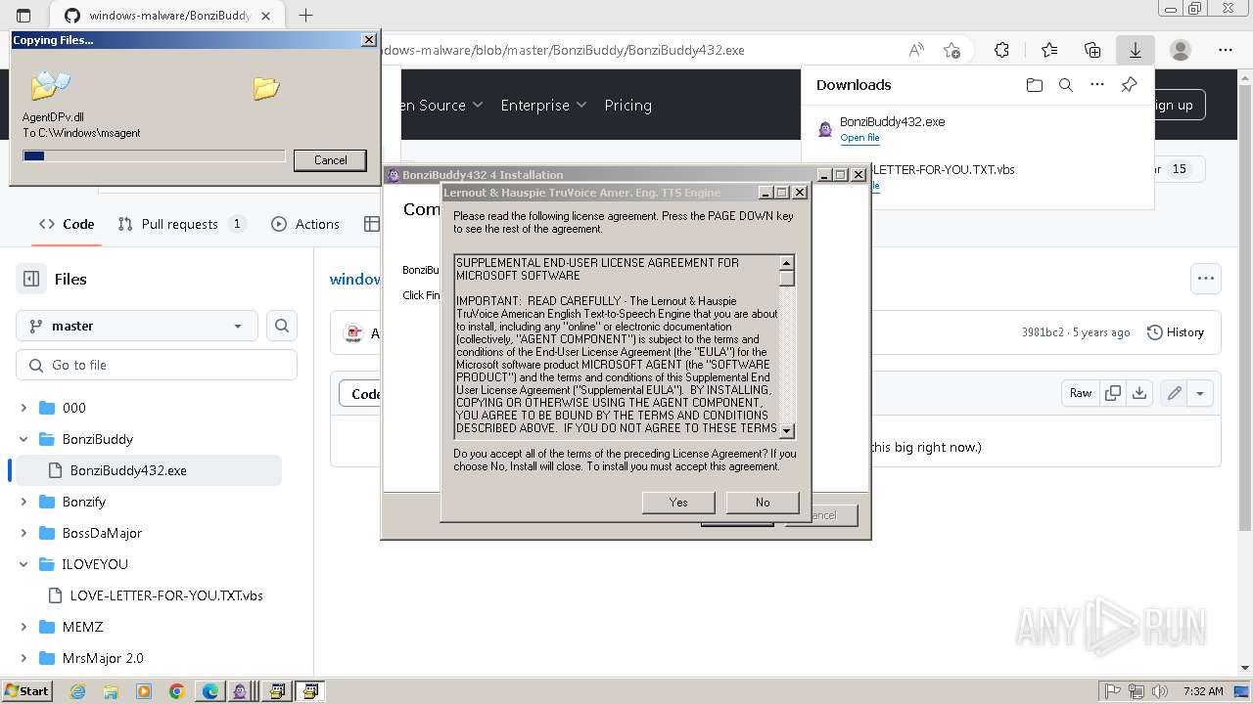The image size is (1253, 704).
Task: Open Internet Explorer from taskbar
Action: click(77, 691)
